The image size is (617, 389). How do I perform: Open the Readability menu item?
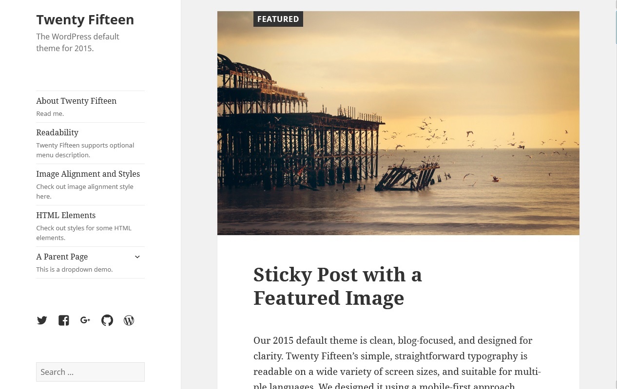click(x=57, y=132)
